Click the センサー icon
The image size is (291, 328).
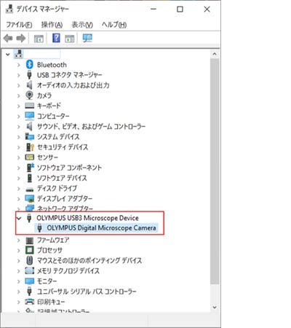(x=30, y=157)
